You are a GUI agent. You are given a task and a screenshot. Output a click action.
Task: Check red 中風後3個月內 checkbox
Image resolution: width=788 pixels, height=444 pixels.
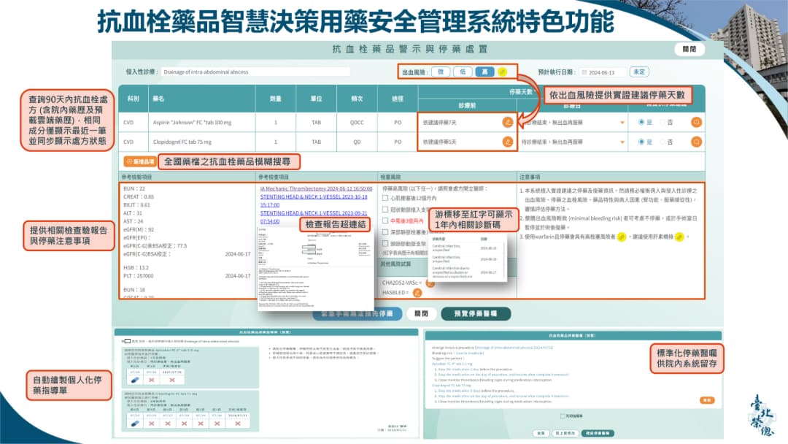pyautogui.click(x=385, y=221)
